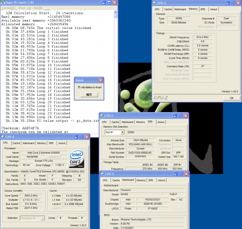Viewport: 242px width, 229px height.
Task: Close the Super PI window
Action: tap(115, 3)
